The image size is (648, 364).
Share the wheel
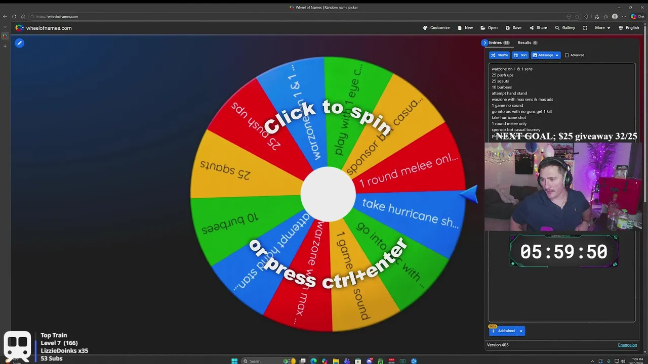(538, 28)
